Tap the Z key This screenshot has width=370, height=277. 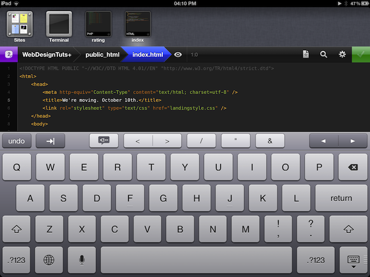click(x=49, y=229)
